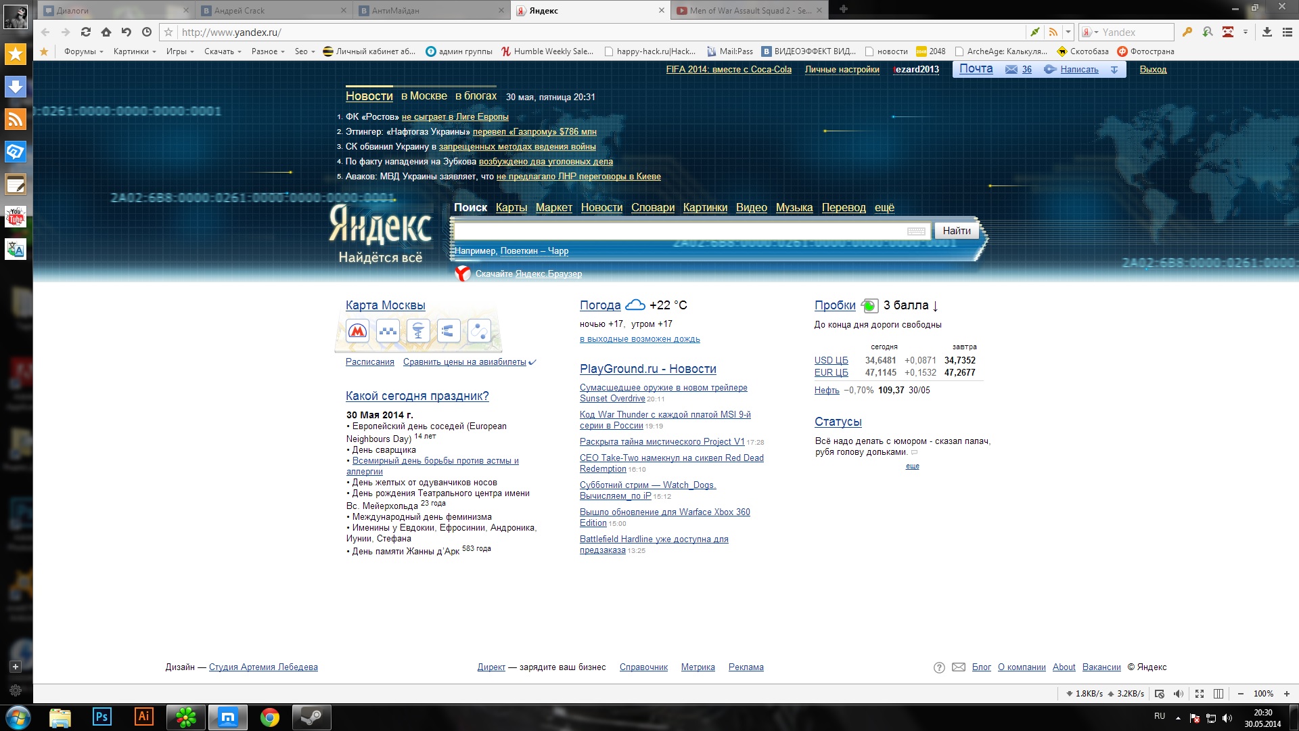Open Google Chrome from the taskbar

point(270,717)
